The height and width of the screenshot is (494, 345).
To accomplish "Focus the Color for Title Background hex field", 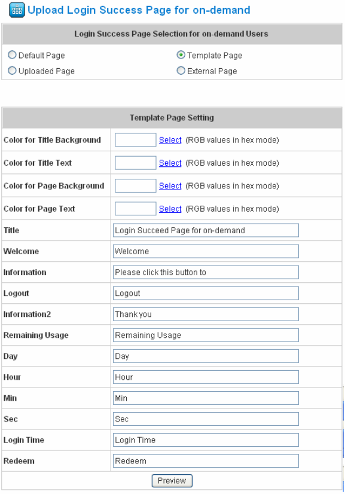I will (x=136, y=140).
